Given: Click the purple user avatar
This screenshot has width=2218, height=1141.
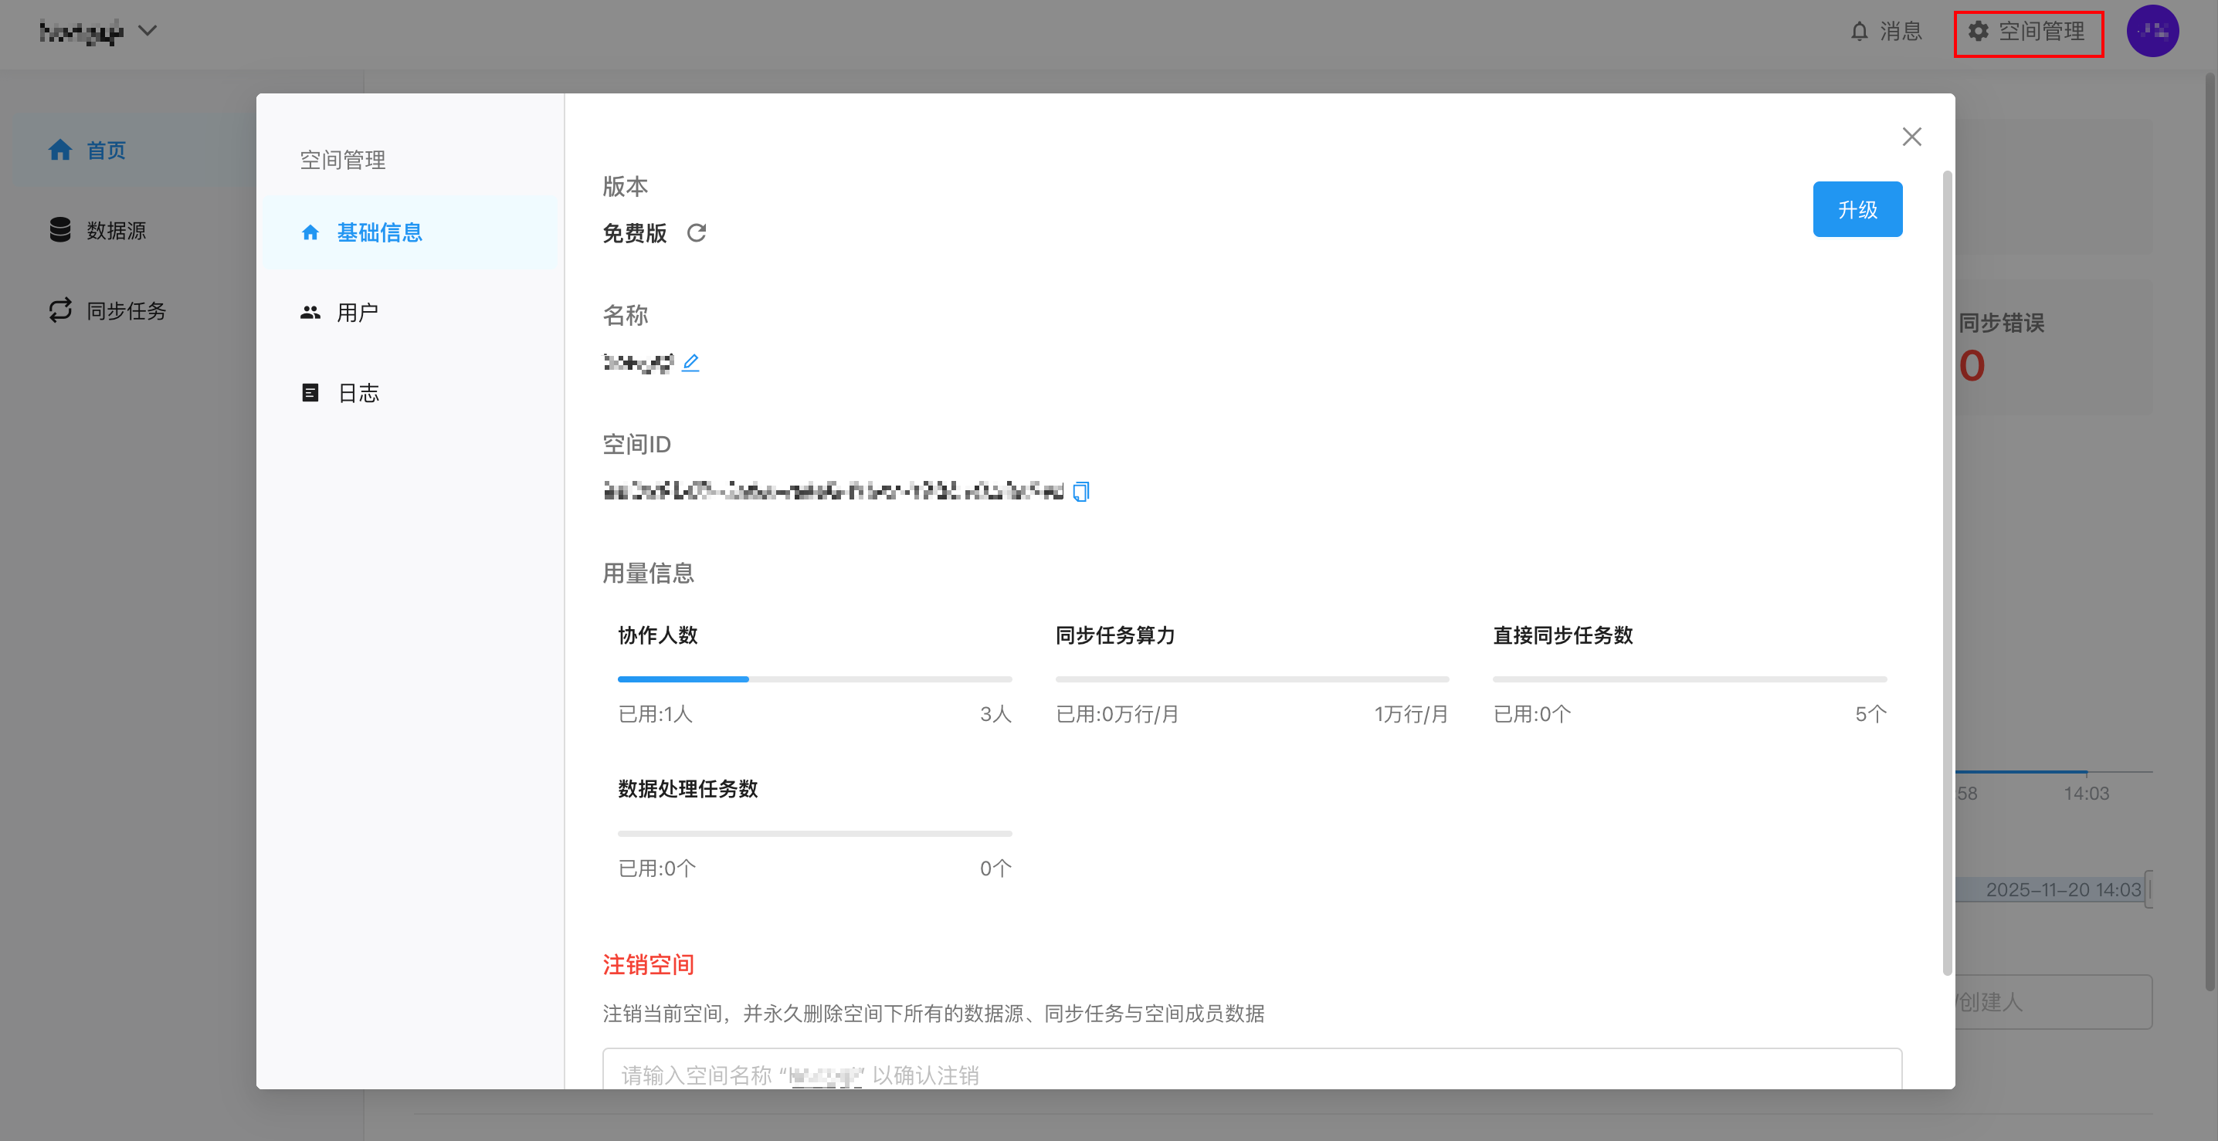Looking at the screenshot, I should click(x=2152, y=32).
